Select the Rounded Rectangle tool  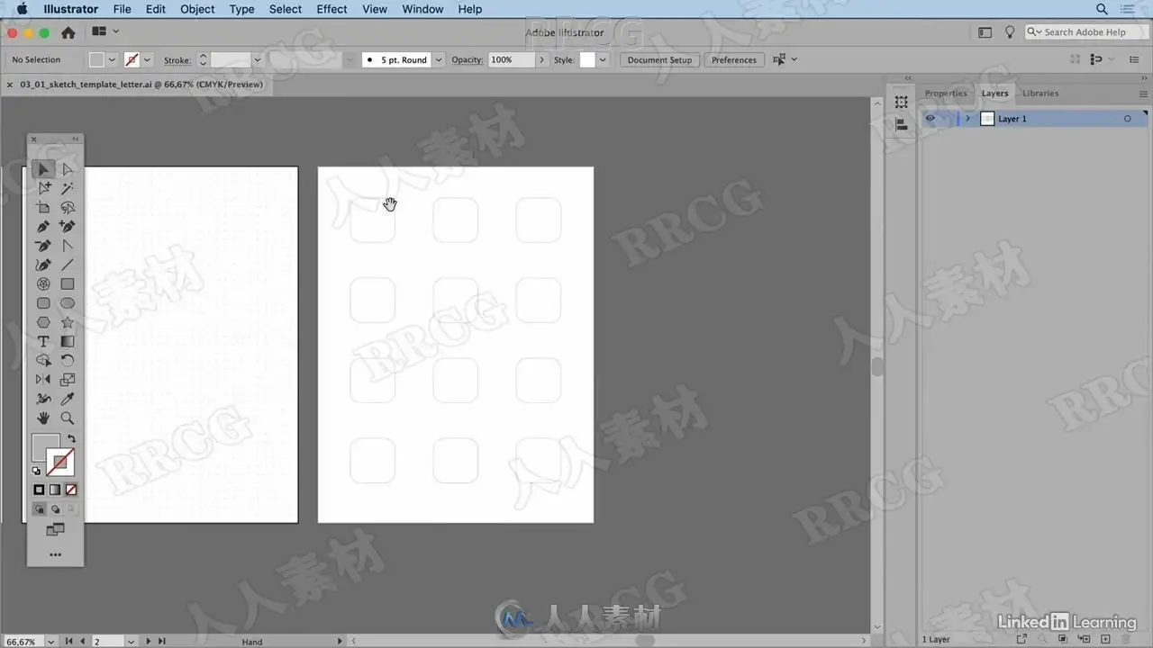pos(43,303)
